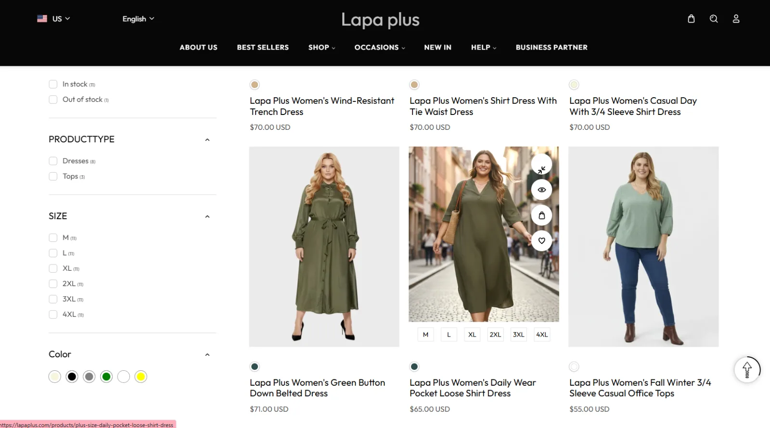Screen dimensions: 770x428
Task: Open Wind-Resistant Trench Dress product link
Action: 322,106
